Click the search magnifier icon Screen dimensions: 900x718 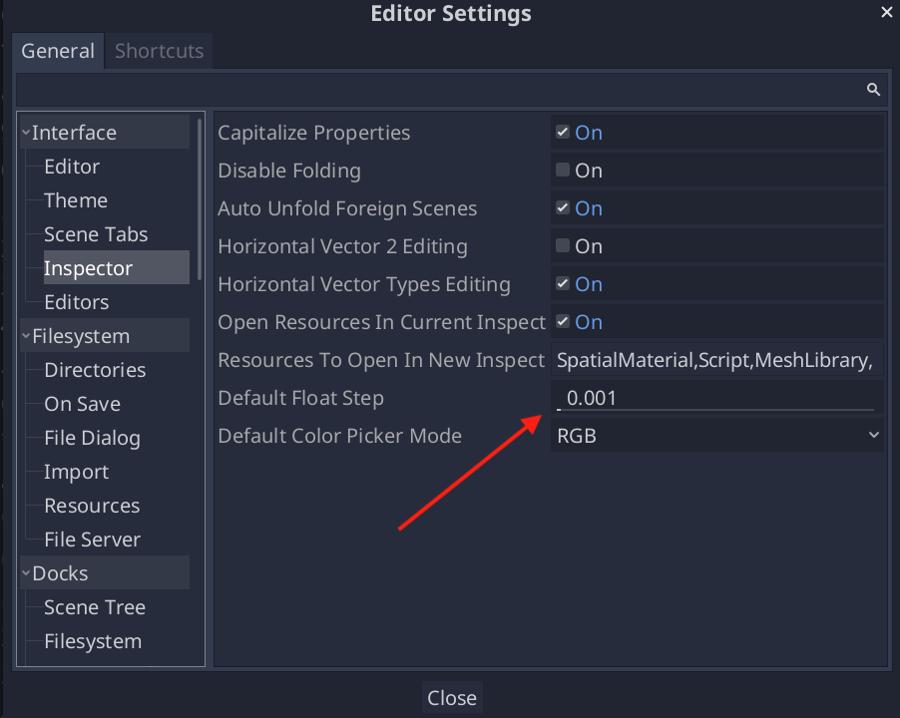[x=873, y=89]
